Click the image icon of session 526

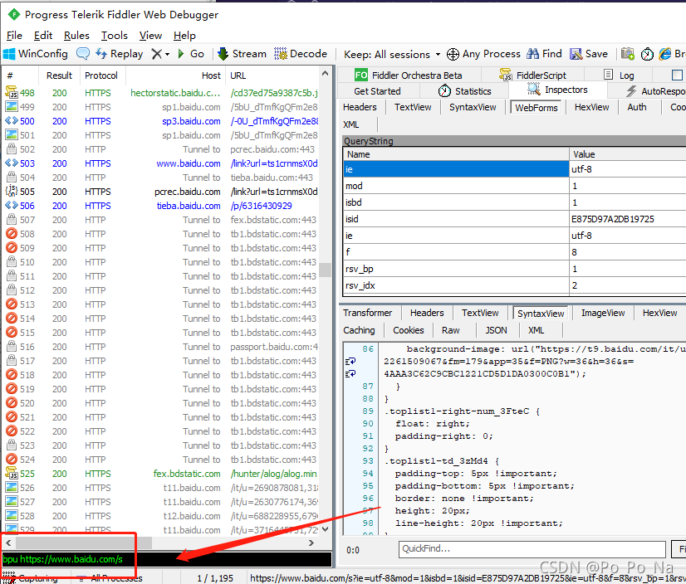pos(12,488)
